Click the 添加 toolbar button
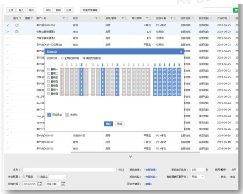243x194 pixels. click(48, 10)
